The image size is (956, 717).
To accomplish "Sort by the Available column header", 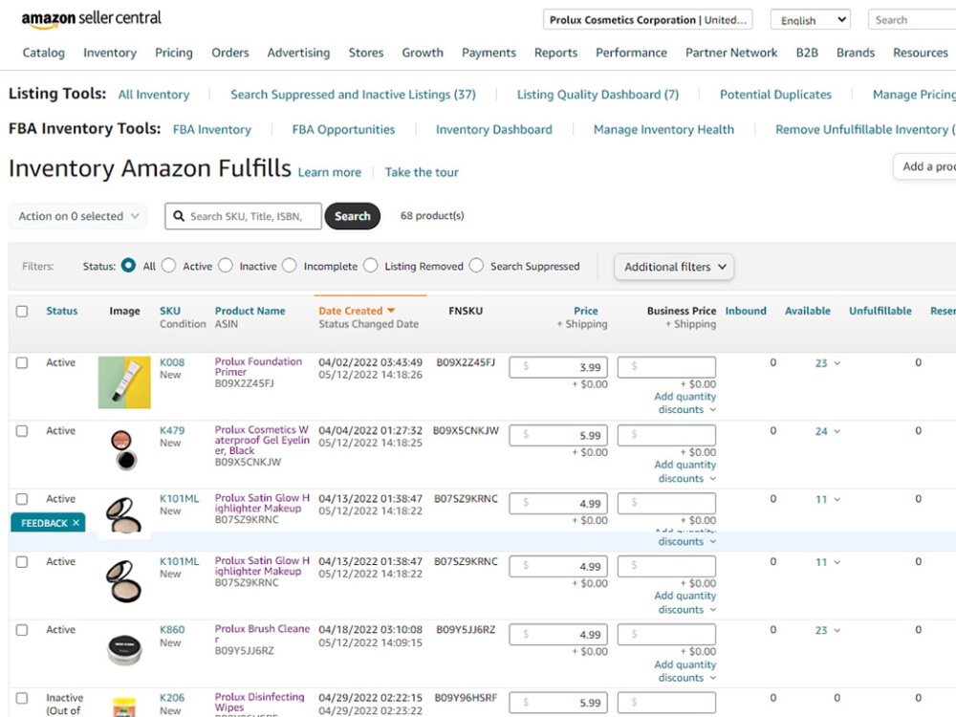I will tap(807, 311).
